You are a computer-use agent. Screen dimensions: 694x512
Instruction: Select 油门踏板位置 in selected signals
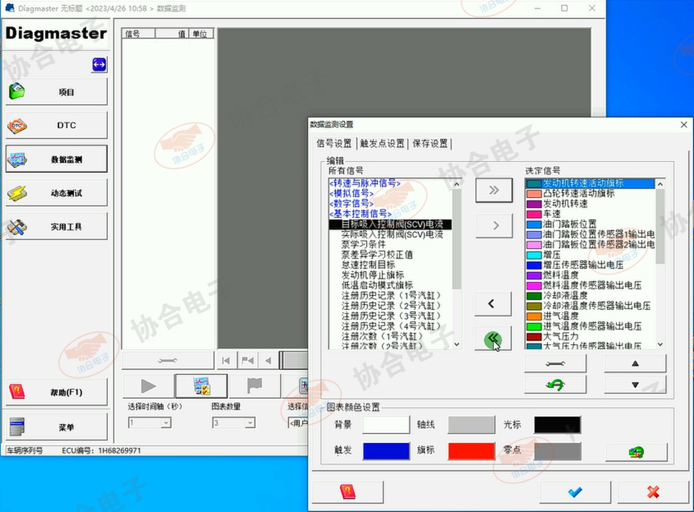pos(569,224)
